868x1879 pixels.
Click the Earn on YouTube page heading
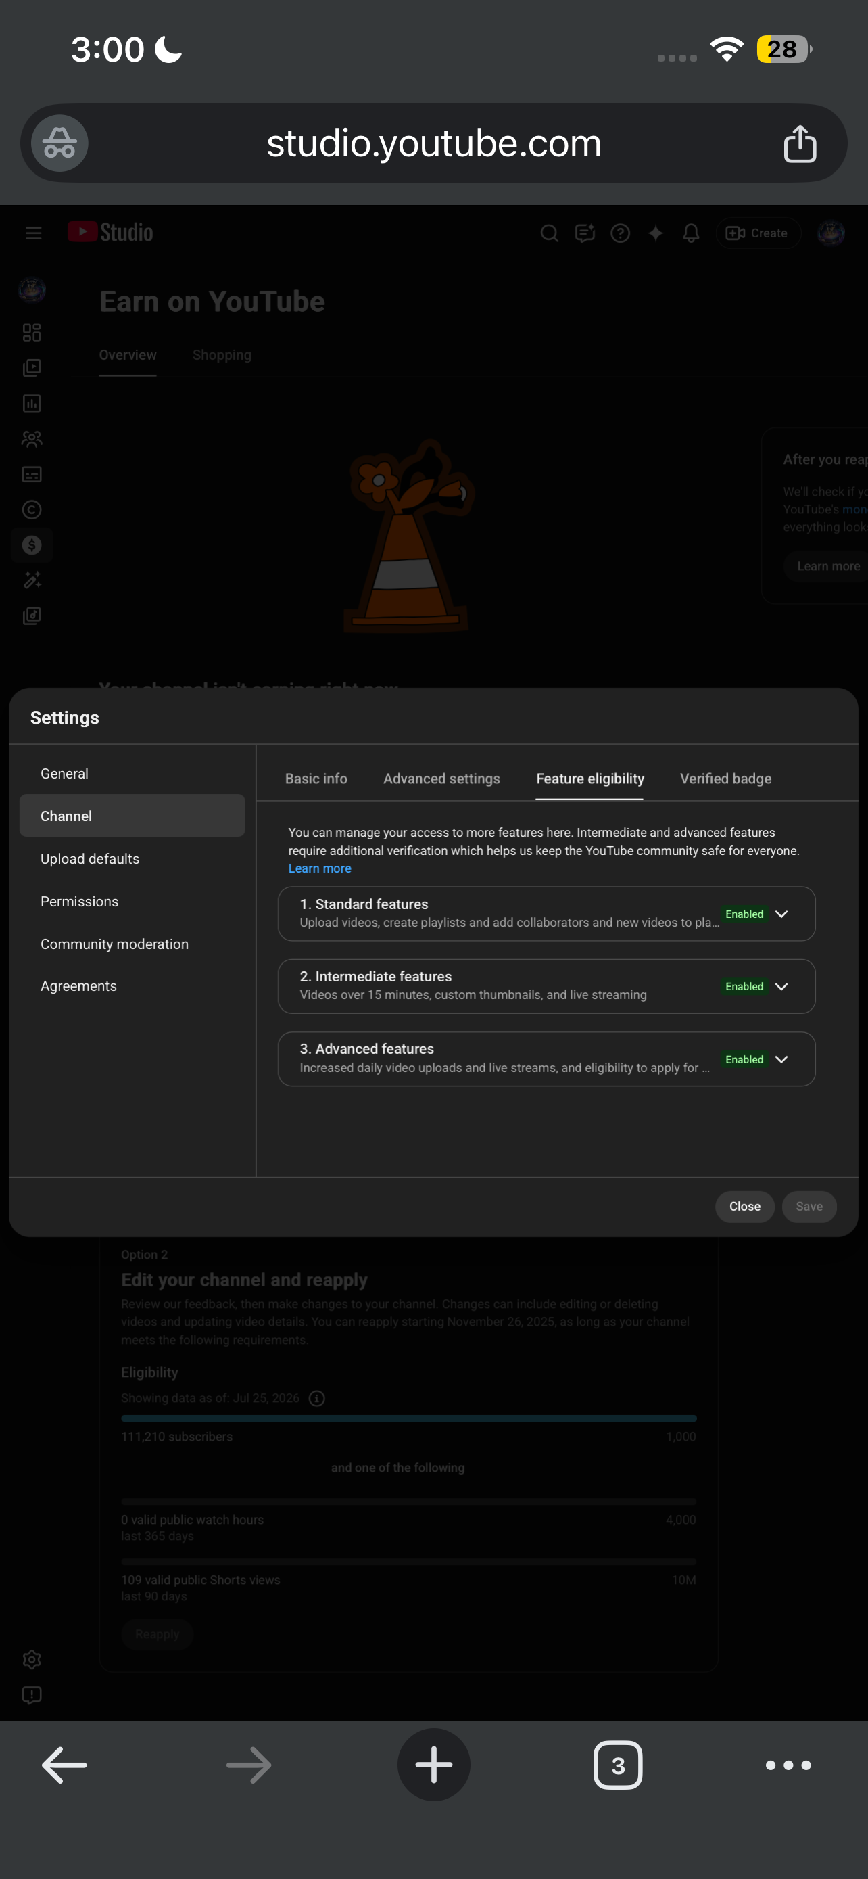[212, 301]
